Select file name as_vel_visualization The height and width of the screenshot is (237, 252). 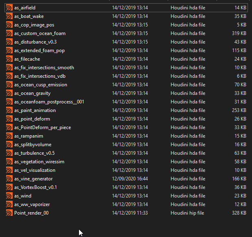coord(35,170)
